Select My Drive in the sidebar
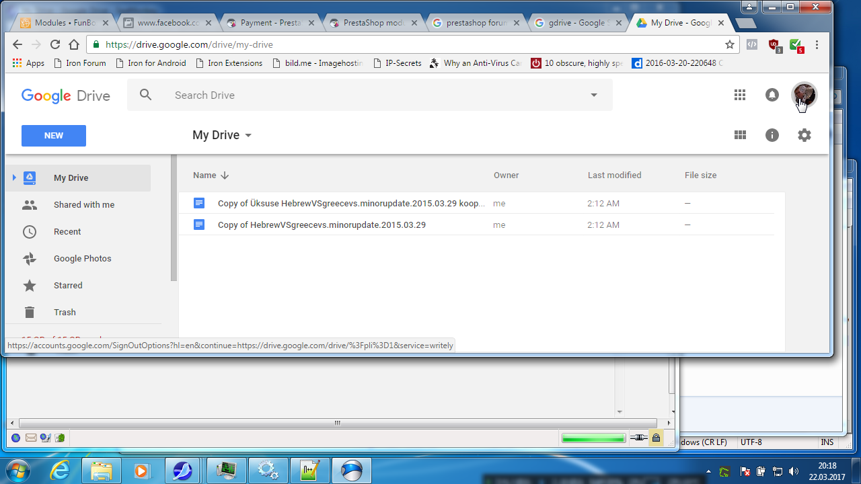Image resolution: width=861 pixels, height=484 pixels. [78, 178]
